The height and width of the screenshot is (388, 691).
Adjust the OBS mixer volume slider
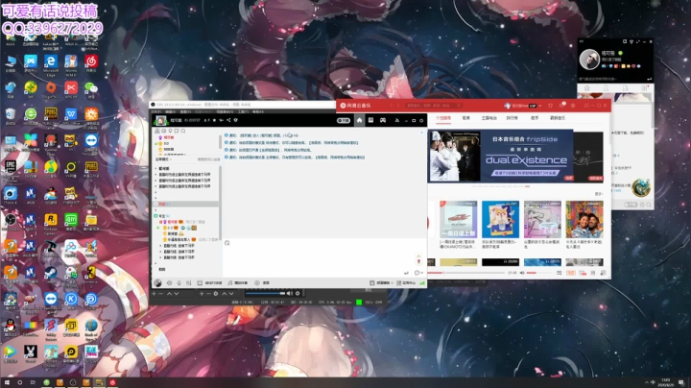(x=265, y=293)
